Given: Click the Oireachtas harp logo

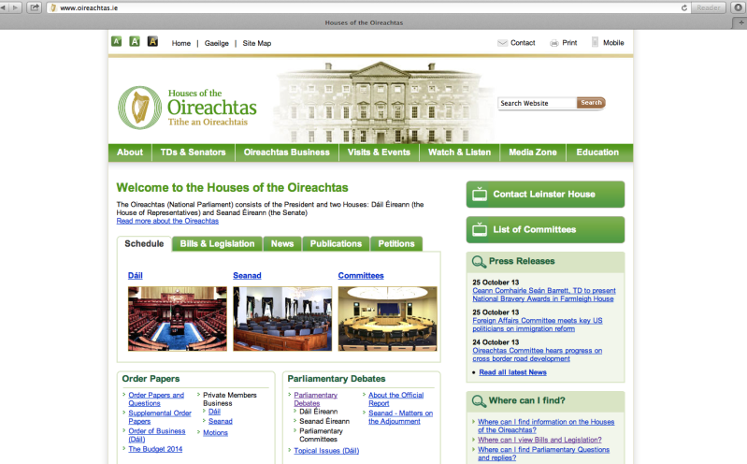Looking at the screenshot, I should tap(140, 108).
